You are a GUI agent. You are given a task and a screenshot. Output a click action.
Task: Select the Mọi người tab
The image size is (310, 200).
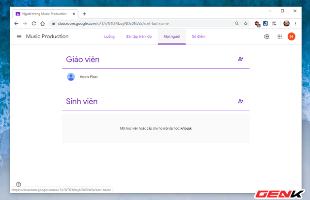(172, 36)
